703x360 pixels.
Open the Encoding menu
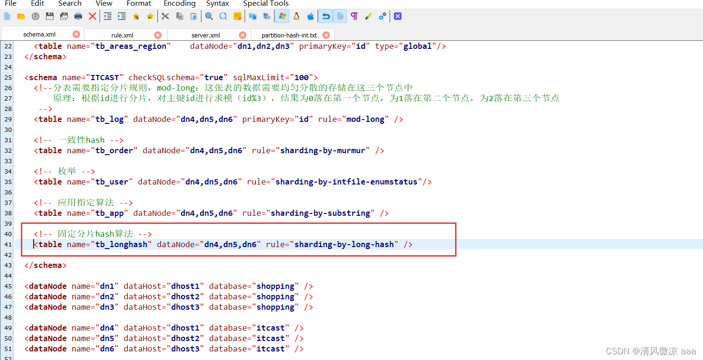click(x=180, y=3)
